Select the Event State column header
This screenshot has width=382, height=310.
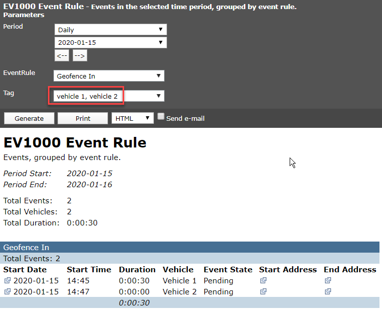(228, 269)
